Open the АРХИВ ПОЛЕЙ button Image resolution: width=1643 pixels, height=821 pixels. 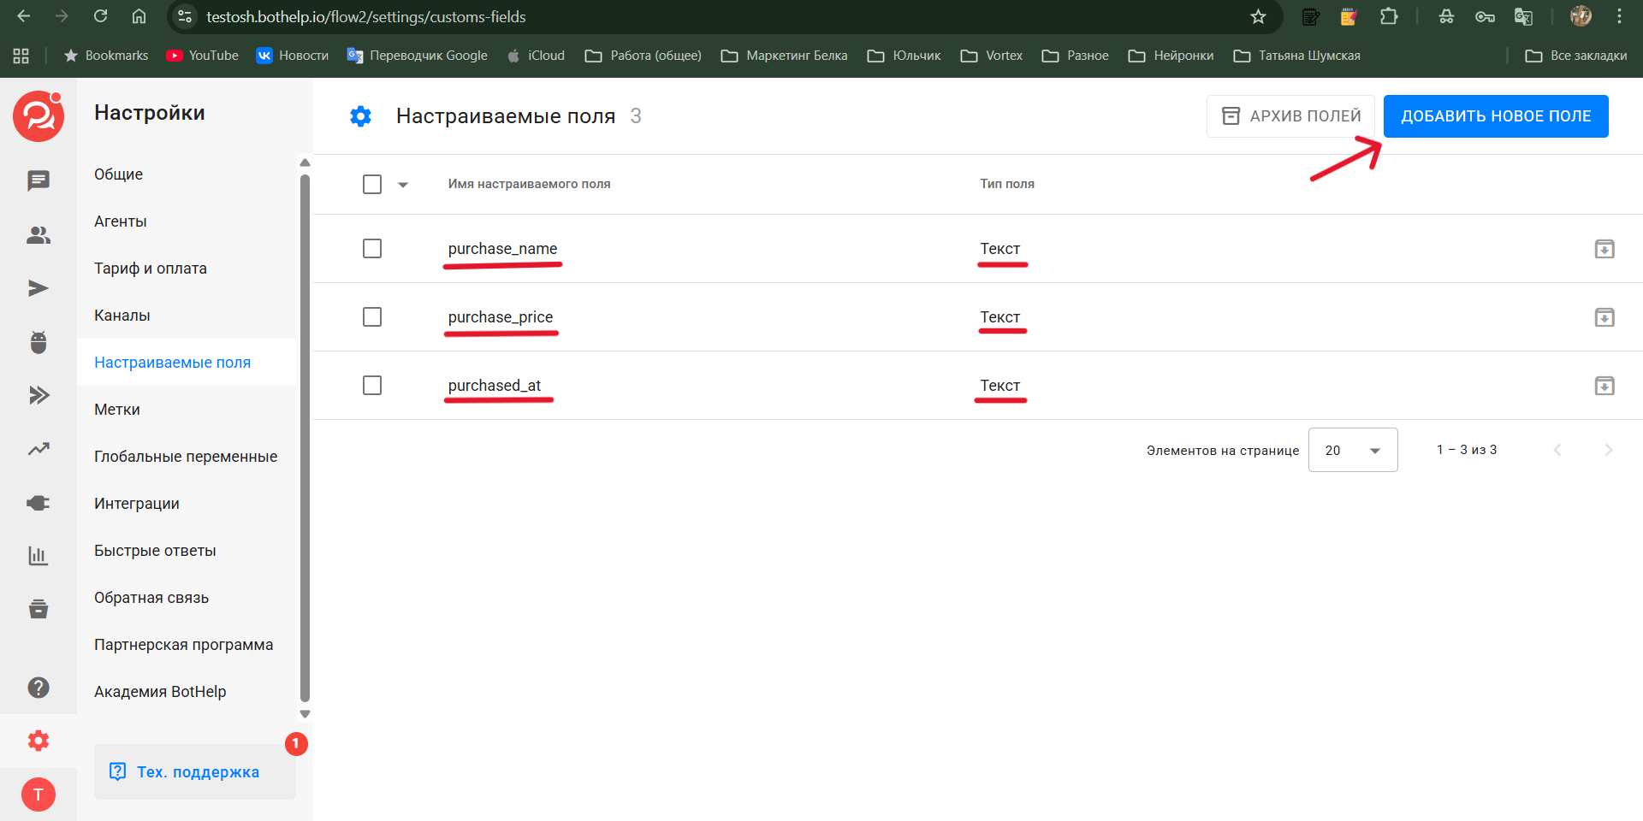pos(1290,116)
